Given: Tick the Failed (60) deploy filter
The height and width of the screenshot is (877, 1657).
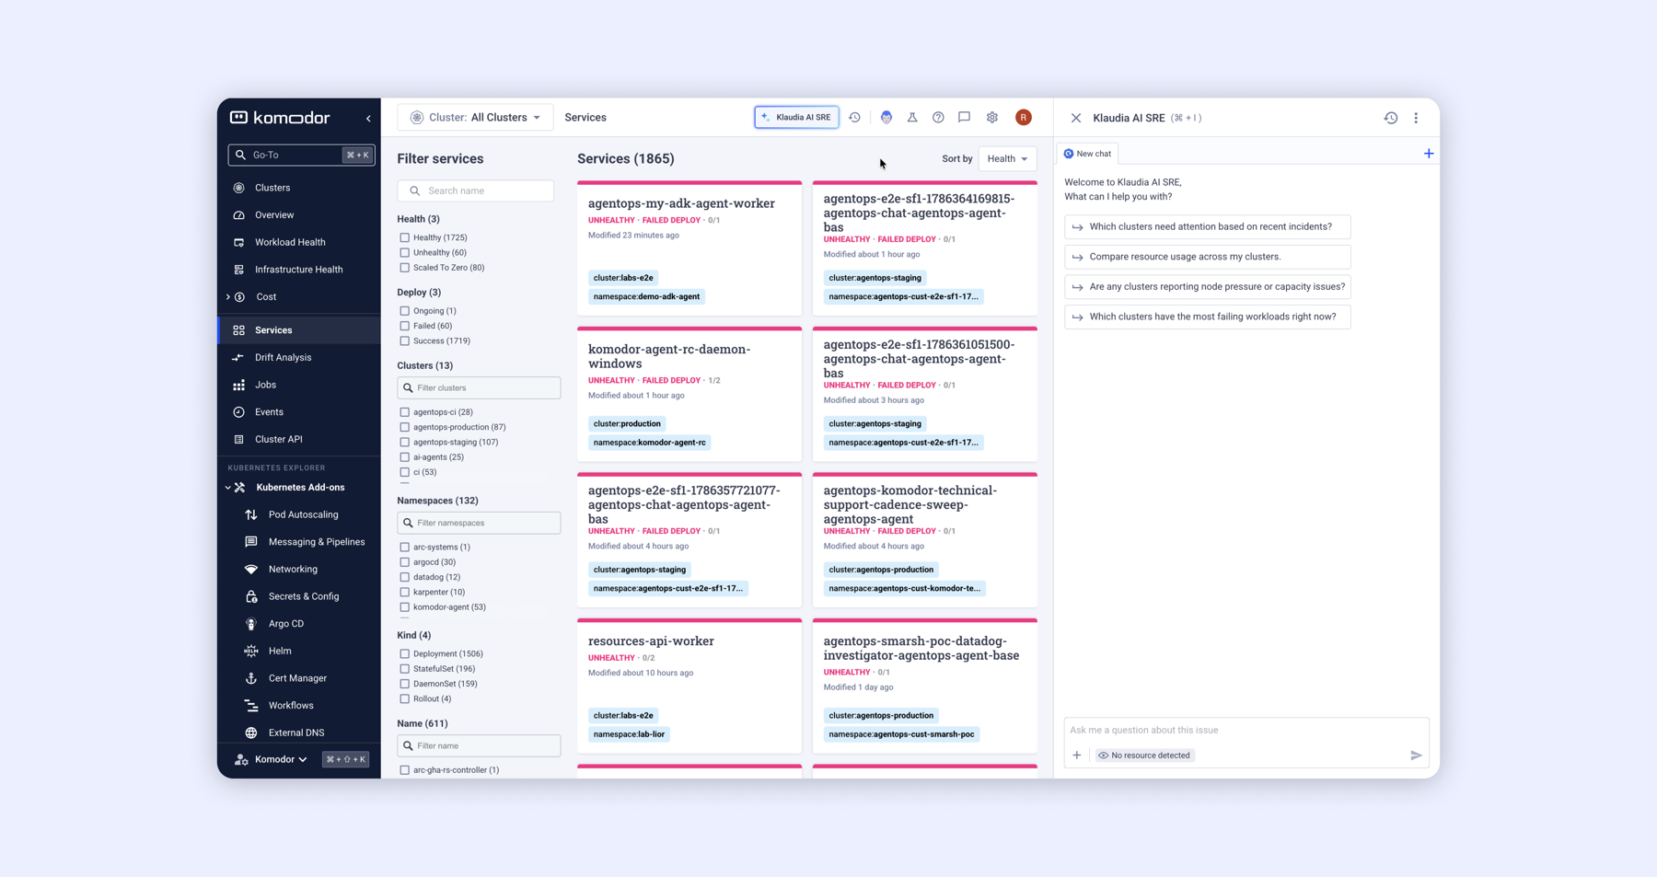Looking at the screenshot, I should (405, 327).
